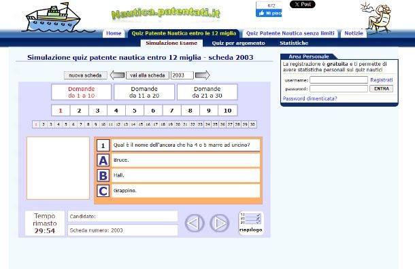Click small question box 20
Viewport: 415px width, 269px height.
point(178,124)
